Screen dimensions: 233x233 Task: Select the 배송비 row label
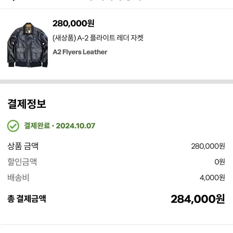click(x=18, y=178)
